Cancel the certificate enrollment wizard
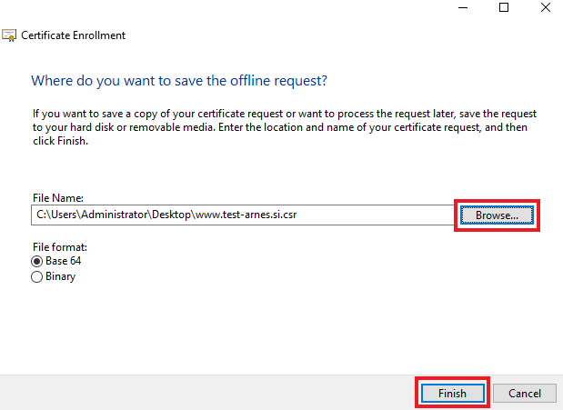This screenshot has width=563, height=410. point(525,393)
